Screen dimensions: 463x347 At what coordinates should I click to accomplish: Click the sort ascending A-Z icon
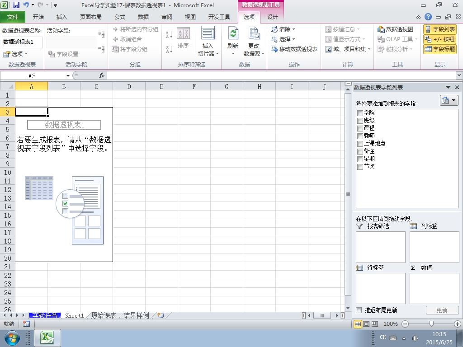pyautogui.click(x=169, y=34)
